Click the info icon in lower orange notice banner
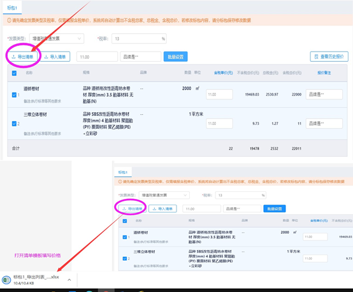353x292 pixels. [x=120, y=182]
